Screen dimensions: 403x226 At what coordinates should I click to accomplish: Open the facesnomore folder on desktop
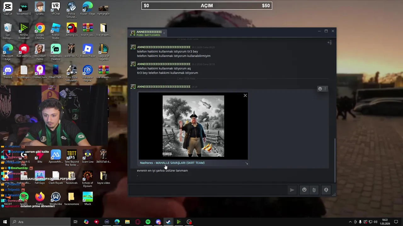[72, 199]
